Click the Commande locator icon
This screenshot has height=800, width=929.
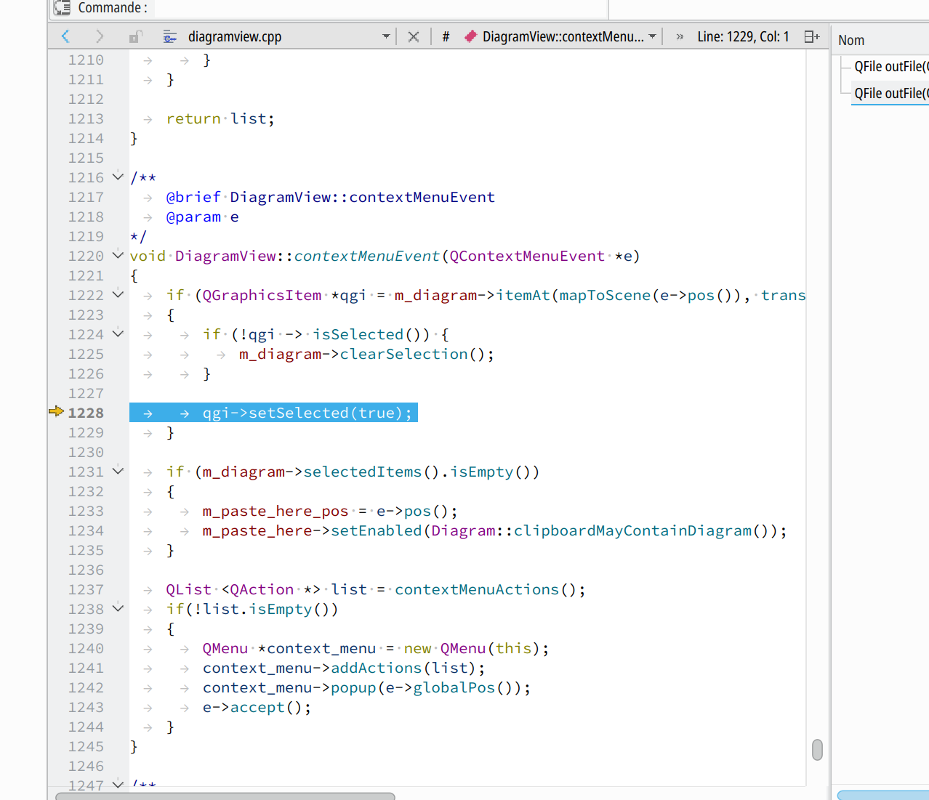[62, 8]
